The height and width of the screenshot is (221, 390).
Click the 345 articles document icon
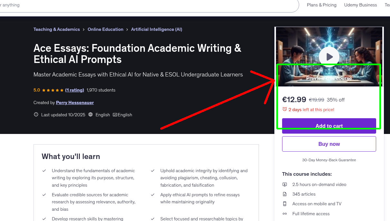(285, 194)
